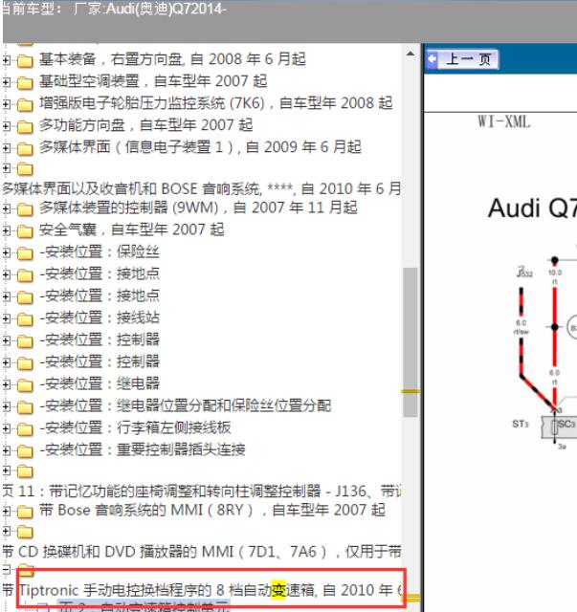Screen dimensions: 577x612
Task: Select 带 Bose 音响系统的 MMI（8RY）entry
Action: point(212,510)
